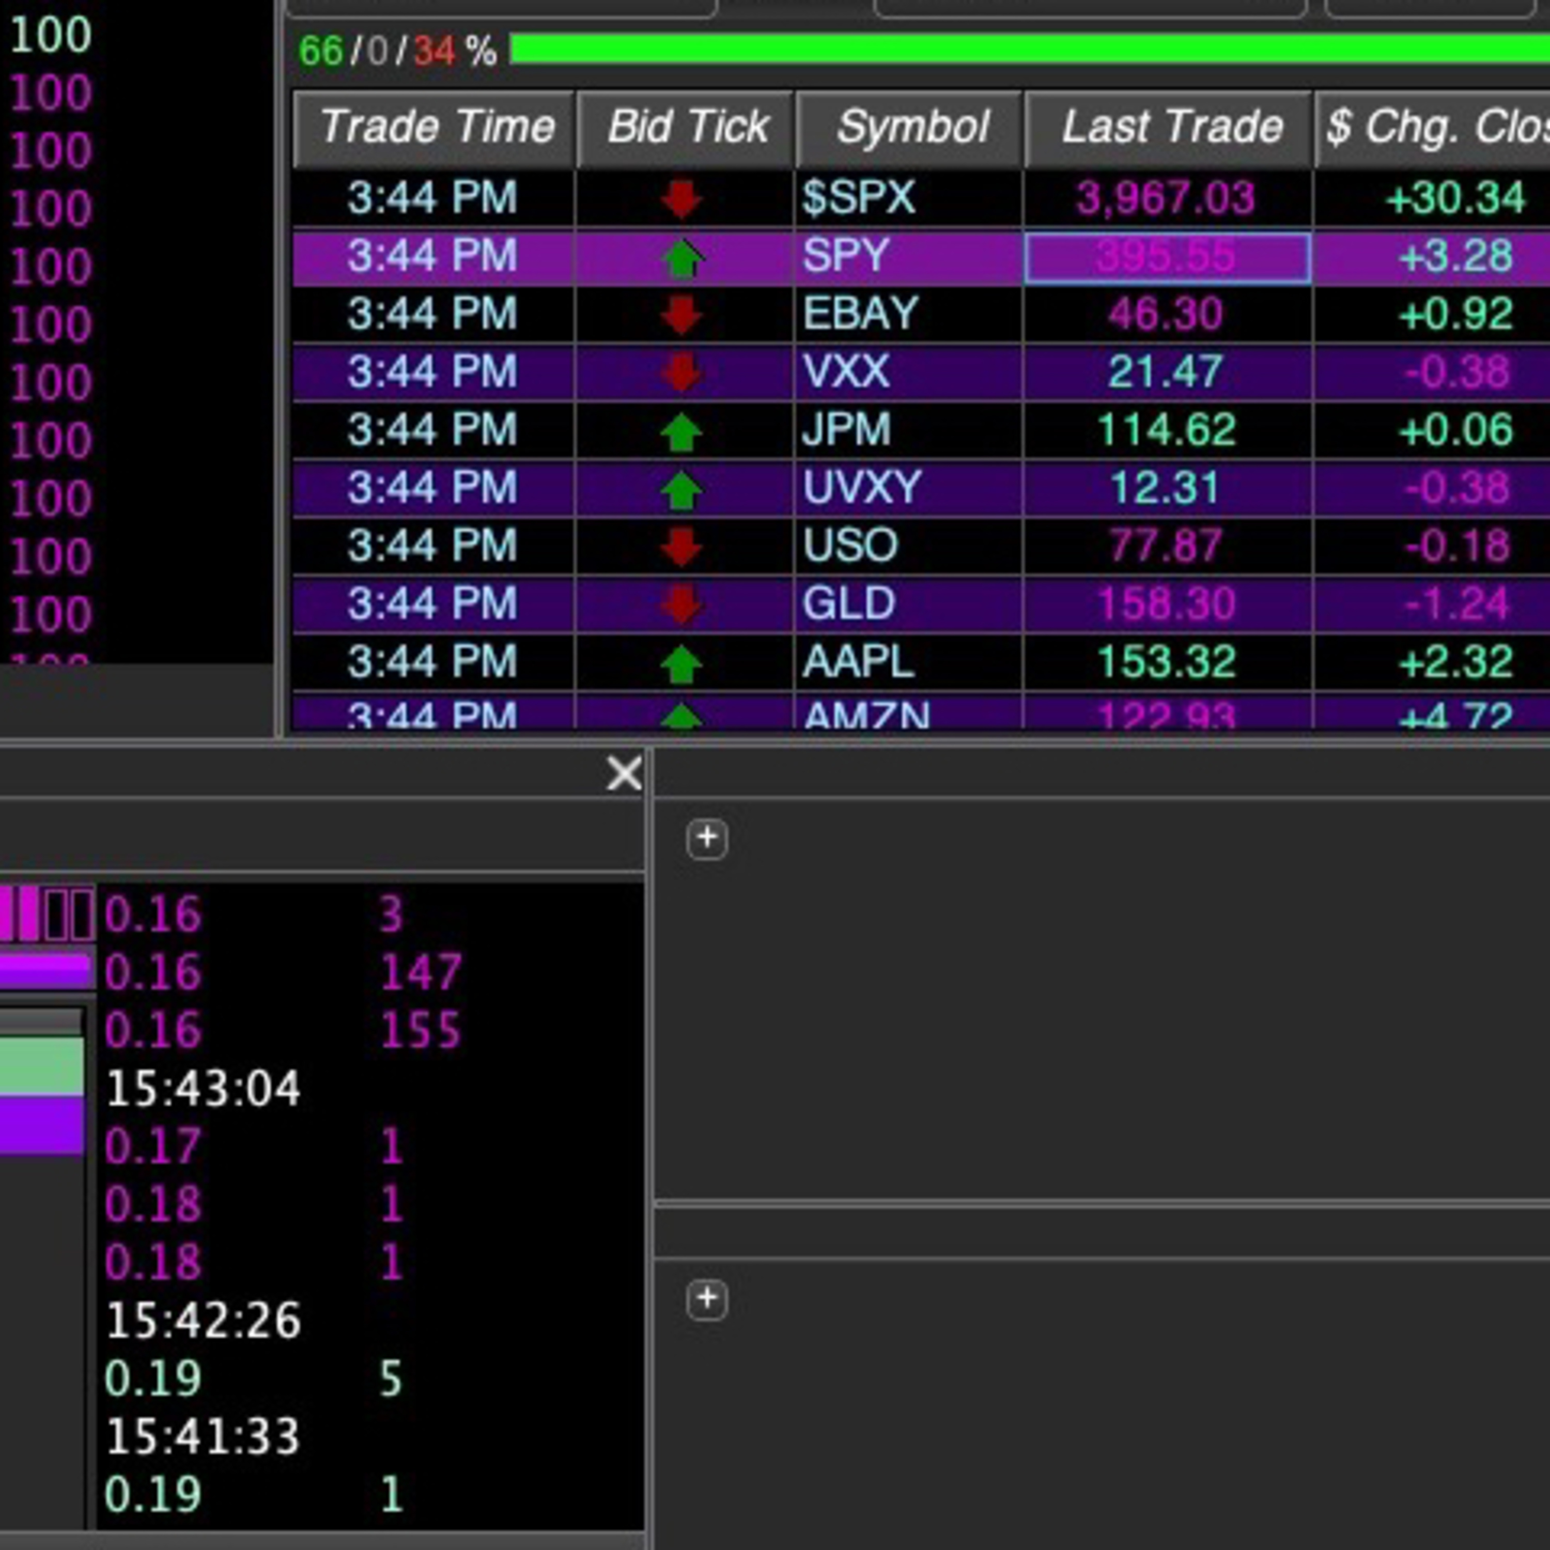The image size is (1550, 1550).
Task: Click the 0.19 trade with size 1
Action: coord(152,1494)
